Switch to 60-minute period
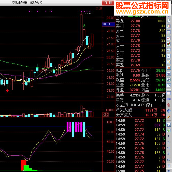 point(168,160)
